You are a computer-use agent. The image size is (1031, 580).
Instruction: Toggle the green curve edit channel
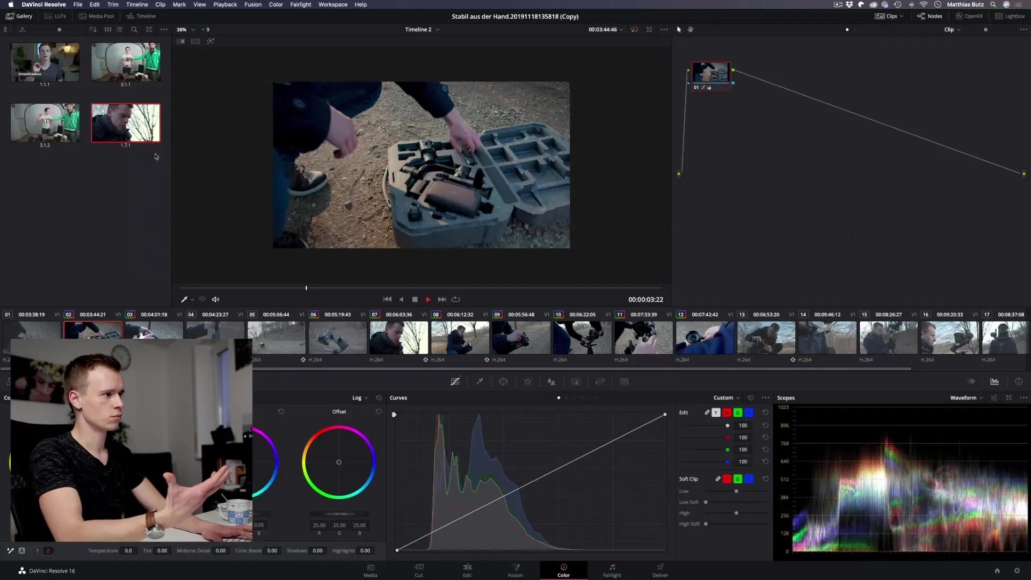tap(738, 412)
